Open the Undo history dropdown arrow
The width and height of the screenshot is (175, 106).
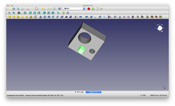click(x=45, y=9)
